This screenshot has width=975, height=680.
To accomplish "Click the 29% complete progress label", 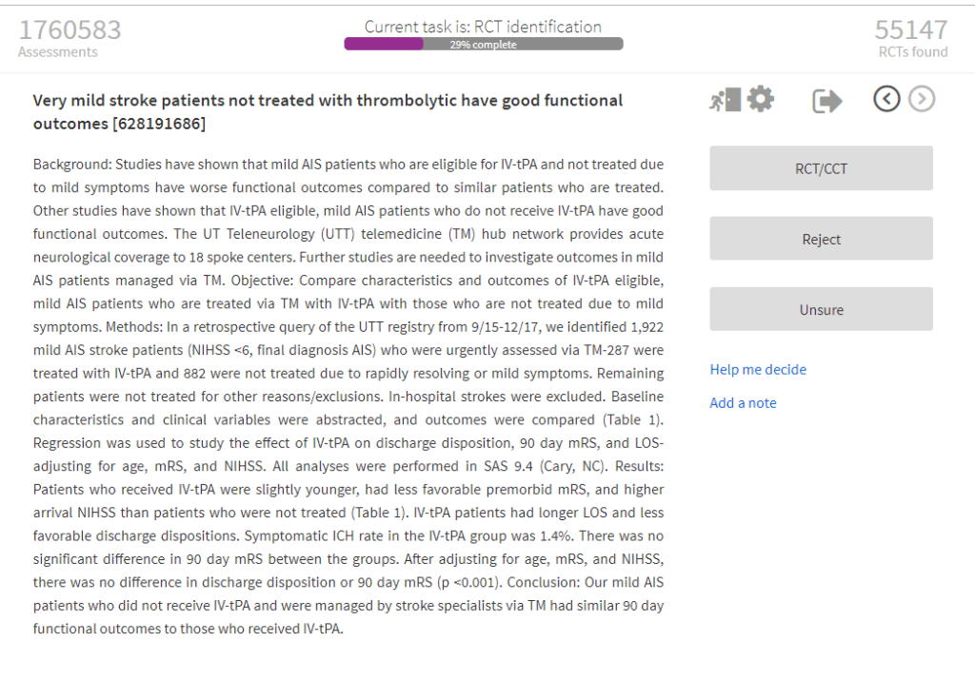I will pos(484,45).
